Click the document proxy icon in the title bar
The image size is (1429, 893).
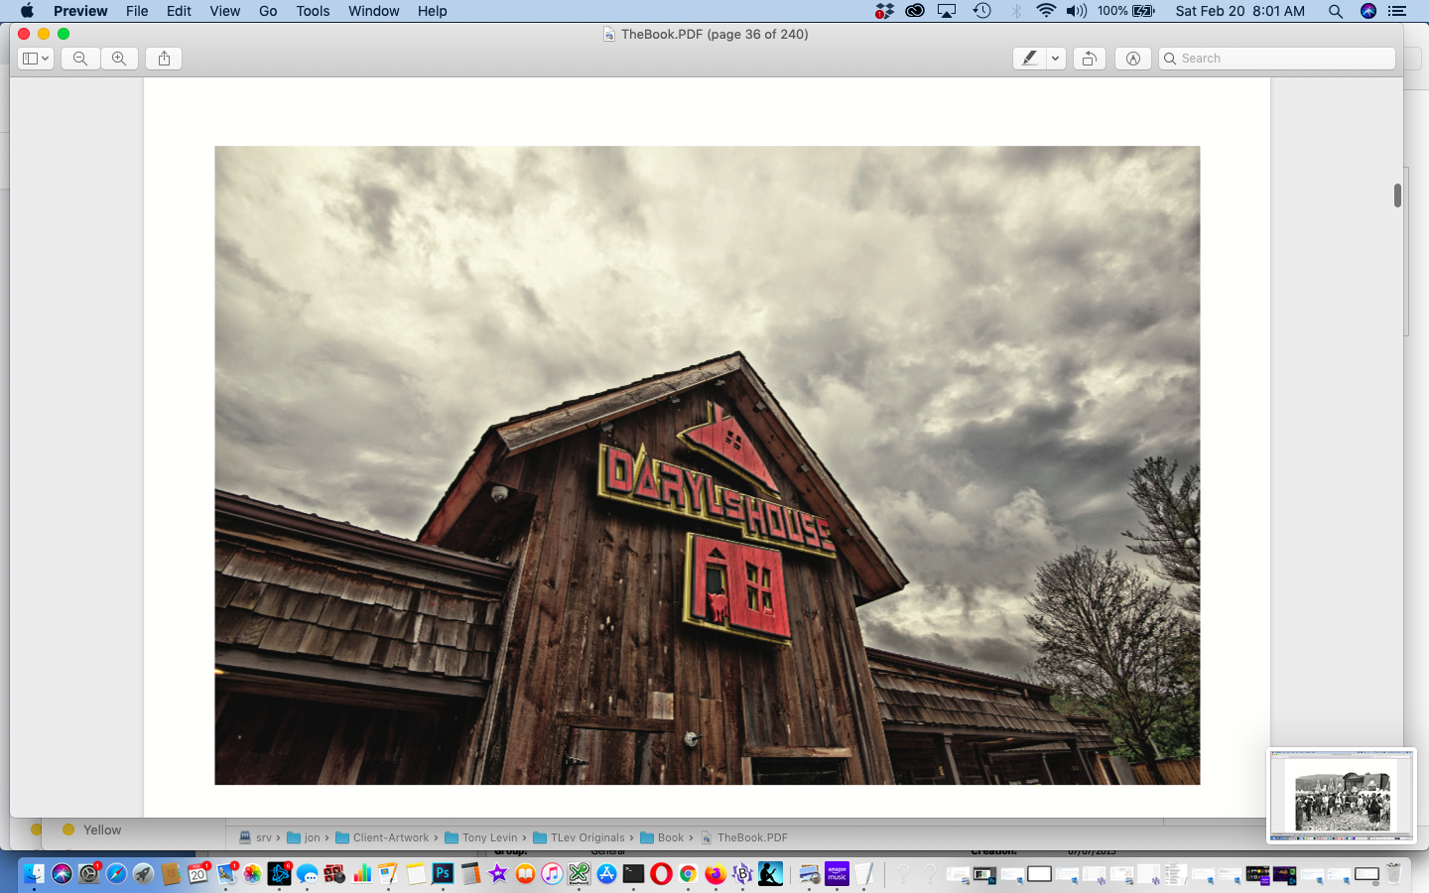click(x=609, y=34)
